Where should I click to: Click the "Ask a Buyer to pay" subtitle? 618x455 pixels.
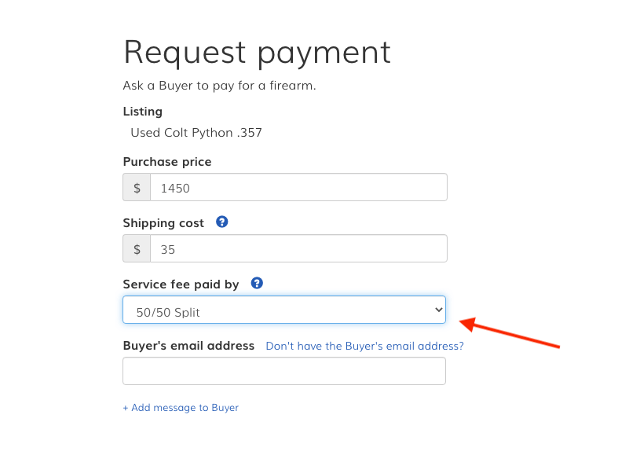220,86
